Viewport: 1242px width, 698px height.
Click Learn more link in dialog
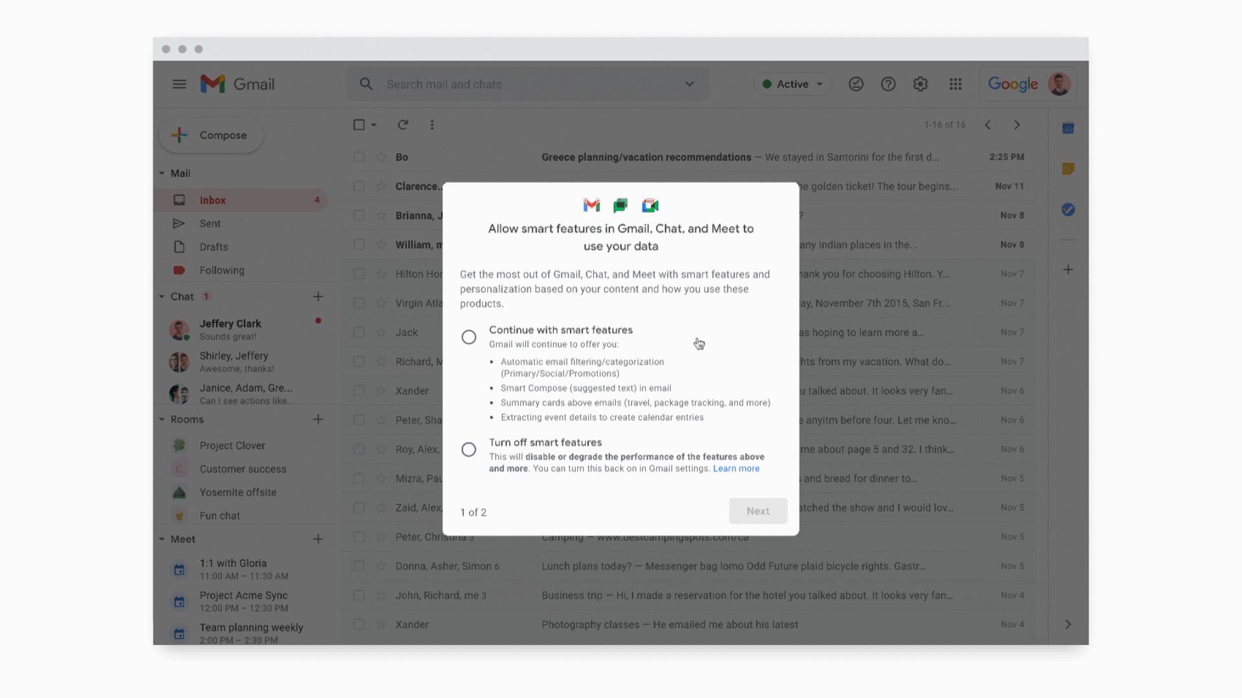pos(735,467)
